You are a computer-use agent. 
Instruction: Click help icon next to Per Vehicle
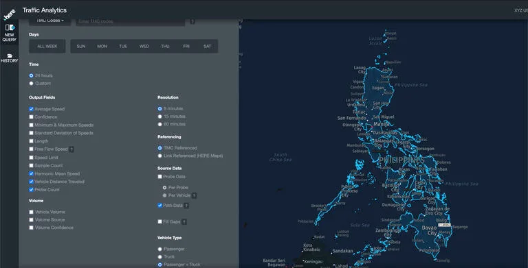(195, 195)
